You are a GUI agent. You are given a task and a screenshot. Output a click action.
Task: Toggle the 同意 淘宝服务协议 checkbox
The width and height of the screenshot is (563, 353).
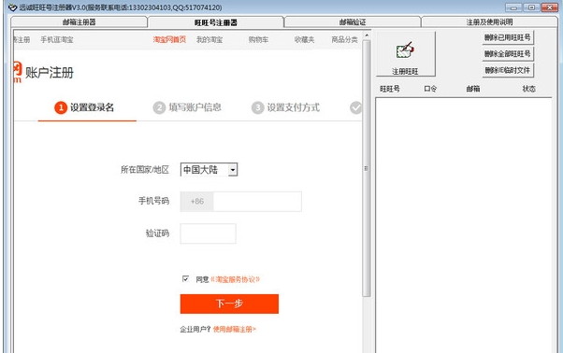click(185, 279)
